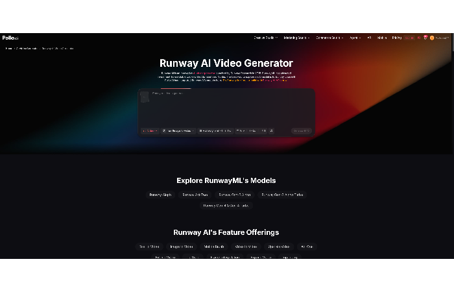This screenshot has width=454, height=292.
Task: Click the duration setting in the prompt bar
Action: (252, 131)
